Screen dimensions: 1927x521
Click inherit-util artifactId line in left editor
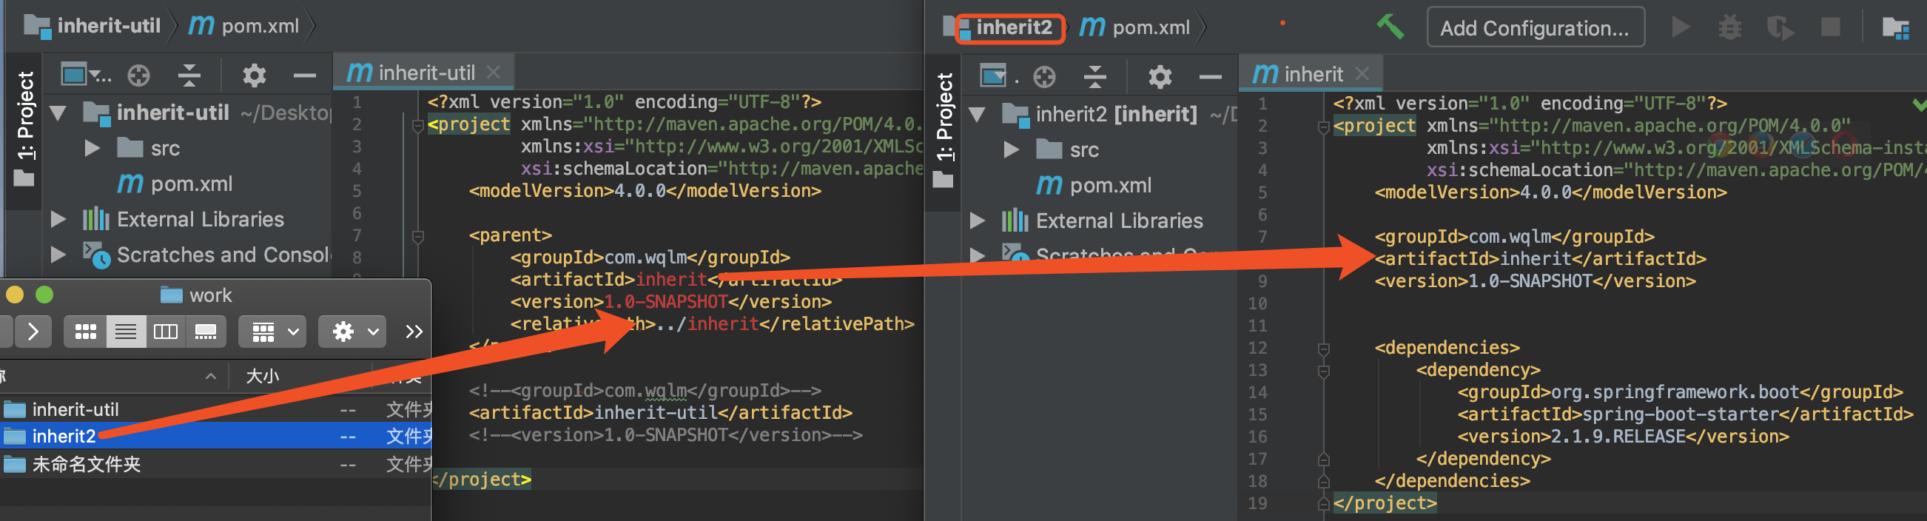660,413
